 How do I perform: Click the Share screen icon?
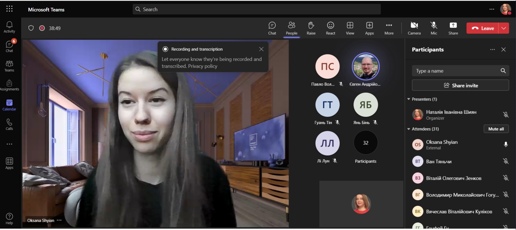click(x=453, y=28)
